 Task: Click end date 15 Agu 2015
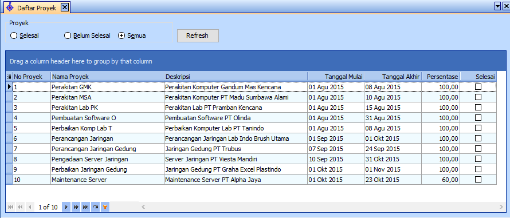[393, 108]
